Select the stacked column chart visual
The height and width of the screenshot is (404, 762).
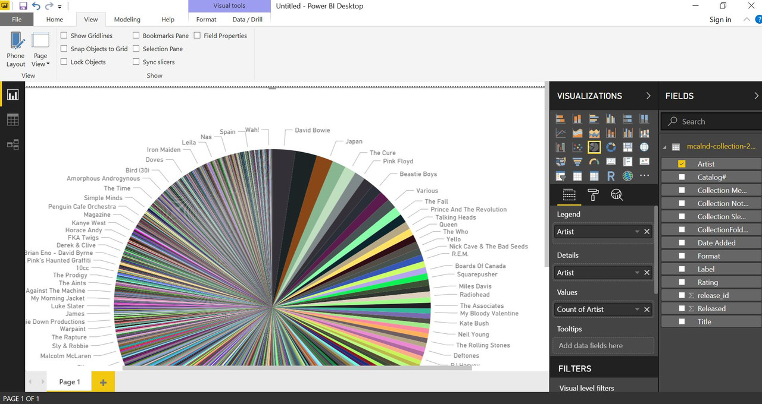click(577, 119)
